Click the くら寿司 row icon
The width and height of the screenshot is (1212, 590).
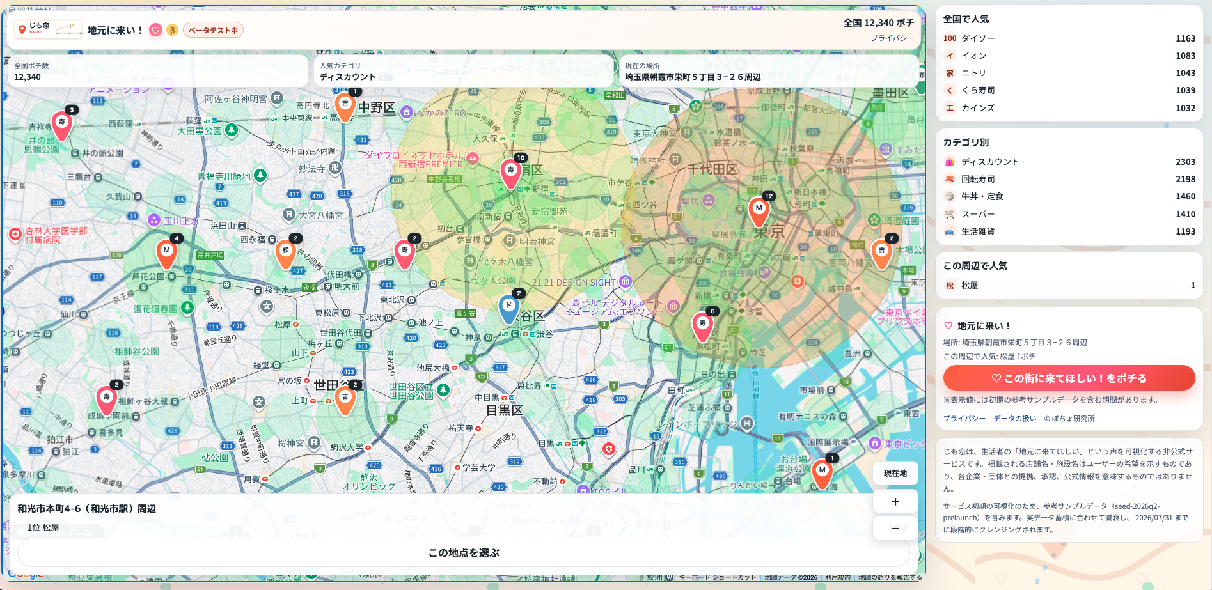click(x=950, y=90)
